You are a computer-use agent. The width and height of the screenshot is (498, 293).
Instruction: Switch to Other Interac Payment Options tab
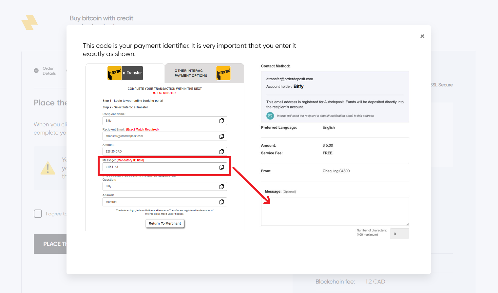204,73
